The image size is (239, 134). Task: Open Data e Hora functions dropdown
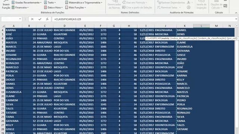coord(53,7)
